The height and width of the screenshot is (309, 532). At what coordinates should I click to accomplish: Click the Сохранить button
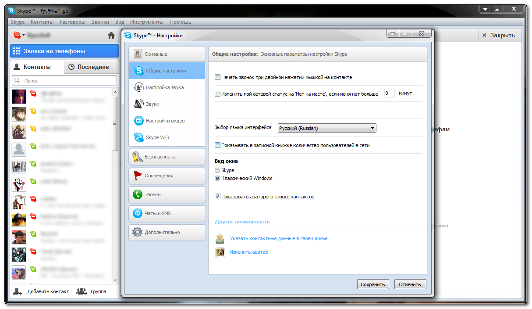click(x=373, y=284)
